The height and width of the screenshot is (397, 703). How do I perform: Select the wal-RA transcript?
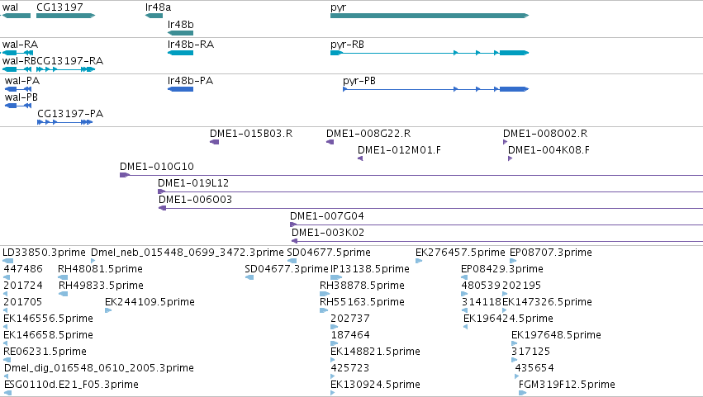tap(17, 53)
